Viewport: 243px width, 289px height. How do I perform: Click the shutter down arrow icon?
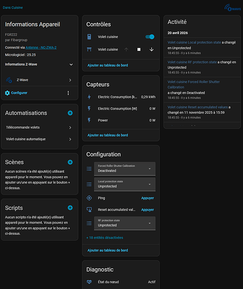click(x=151, y=50)
